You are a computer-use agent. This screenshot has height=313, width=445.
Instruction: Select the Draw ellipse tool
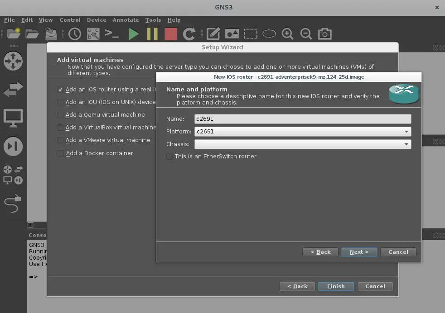[x=269, y=34]
